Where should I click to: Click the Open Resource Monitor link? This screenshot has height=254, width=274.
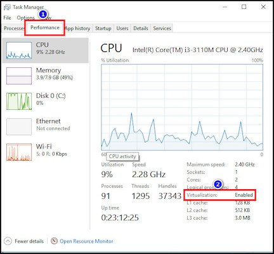86,241
